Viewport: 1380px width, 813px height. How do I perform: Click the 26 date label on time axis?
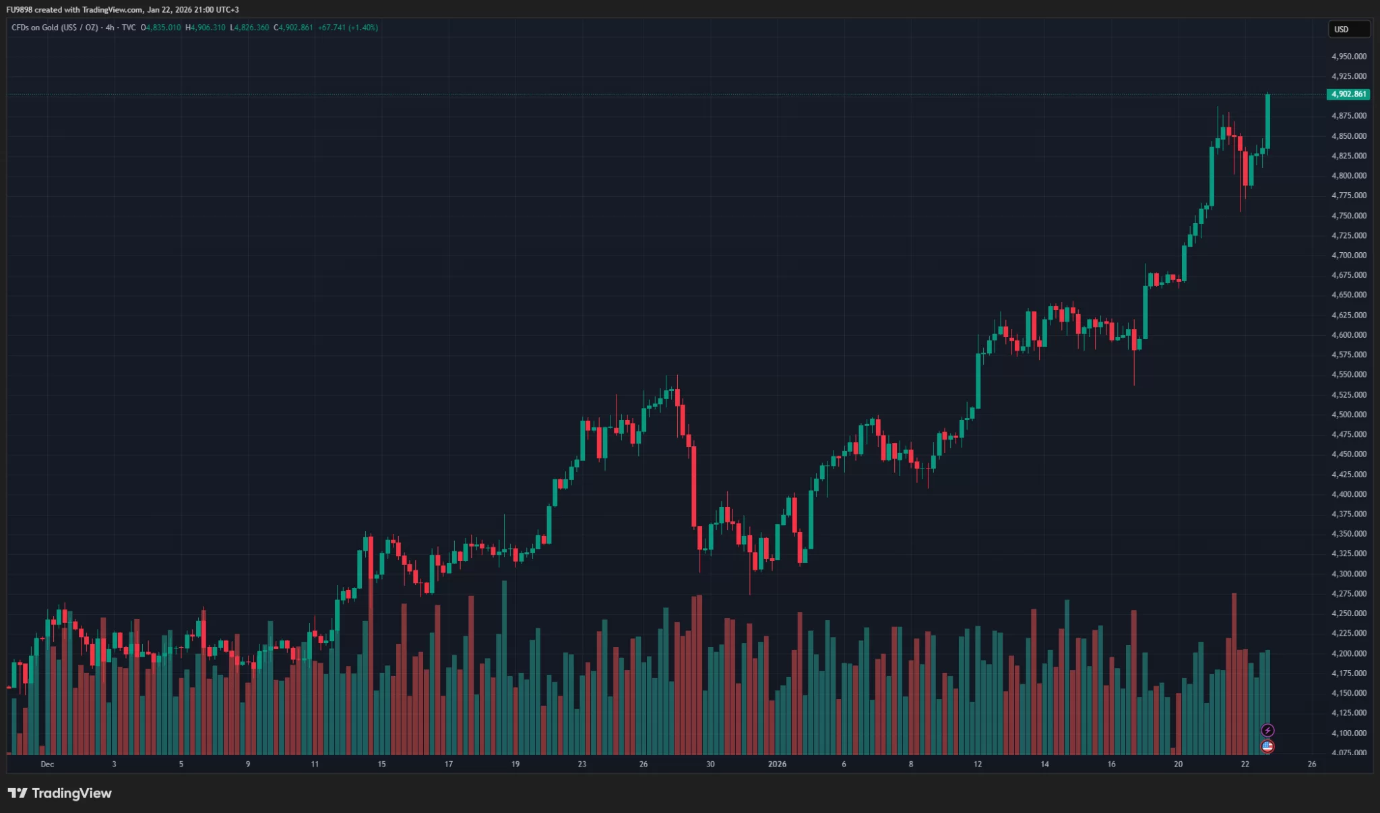[1311, 764]
